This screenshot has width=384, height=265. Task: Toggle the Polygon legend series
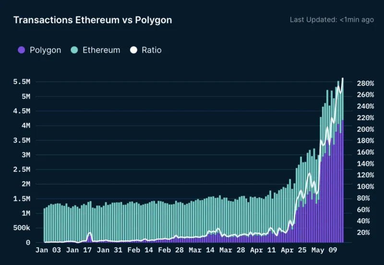coord(39,50)
